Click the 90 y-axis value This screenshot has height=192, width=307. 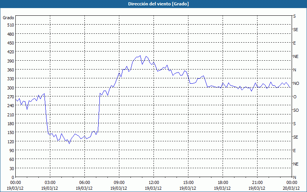pos(12,151)
